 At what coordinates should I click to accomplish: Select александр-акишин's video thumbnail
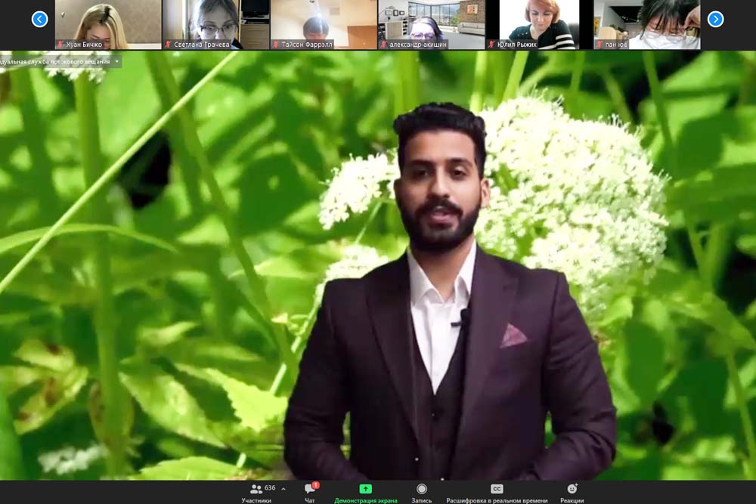(431, 24)
